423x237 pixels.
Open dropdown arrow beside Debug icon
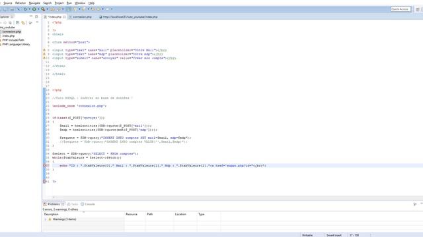[x=29, y=9]
